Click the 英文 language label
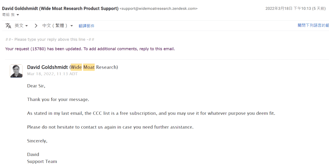The width and height of the screenshot is (329, 167). click(19, 26)
